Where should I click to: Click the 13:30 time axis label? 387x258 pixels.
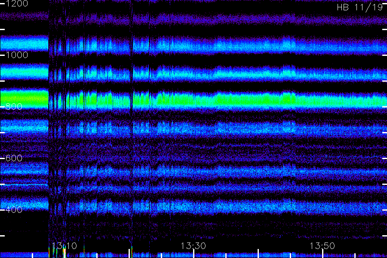pos(193,246)
